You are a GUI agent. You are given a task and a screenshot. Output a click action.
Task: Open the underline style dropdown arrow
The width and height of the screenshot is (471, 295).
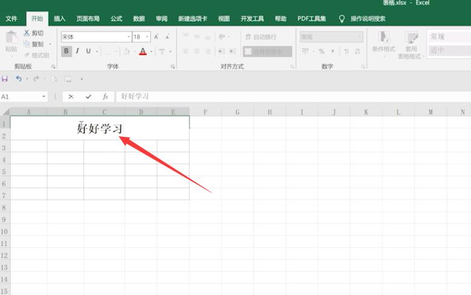[97, 51]
